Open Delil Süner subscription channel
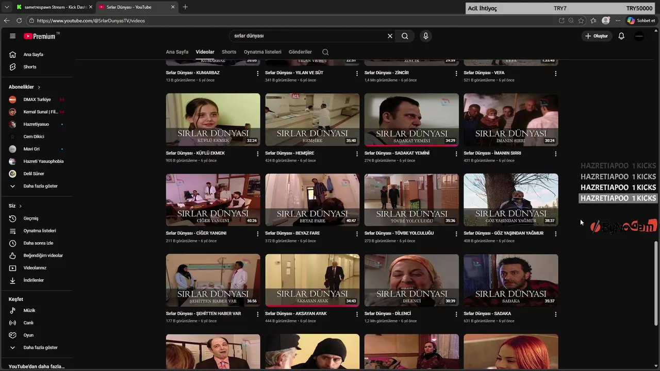The width and height of the screenshot is (660, 371). (x=34, y=174)
